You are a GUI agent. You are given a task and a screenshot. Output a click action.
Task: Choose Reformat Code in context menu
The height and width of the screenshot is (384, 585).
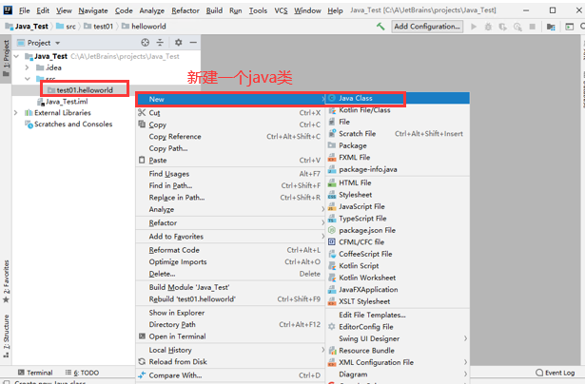coord(230,250)
